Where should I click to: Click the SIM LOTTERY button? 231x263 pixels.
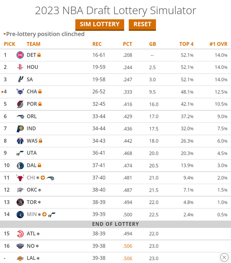100,25
